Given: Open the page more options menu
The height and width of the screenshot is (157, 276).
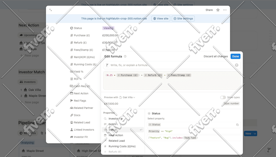Looking at the screenshot, I should click(x=225, y=10).
